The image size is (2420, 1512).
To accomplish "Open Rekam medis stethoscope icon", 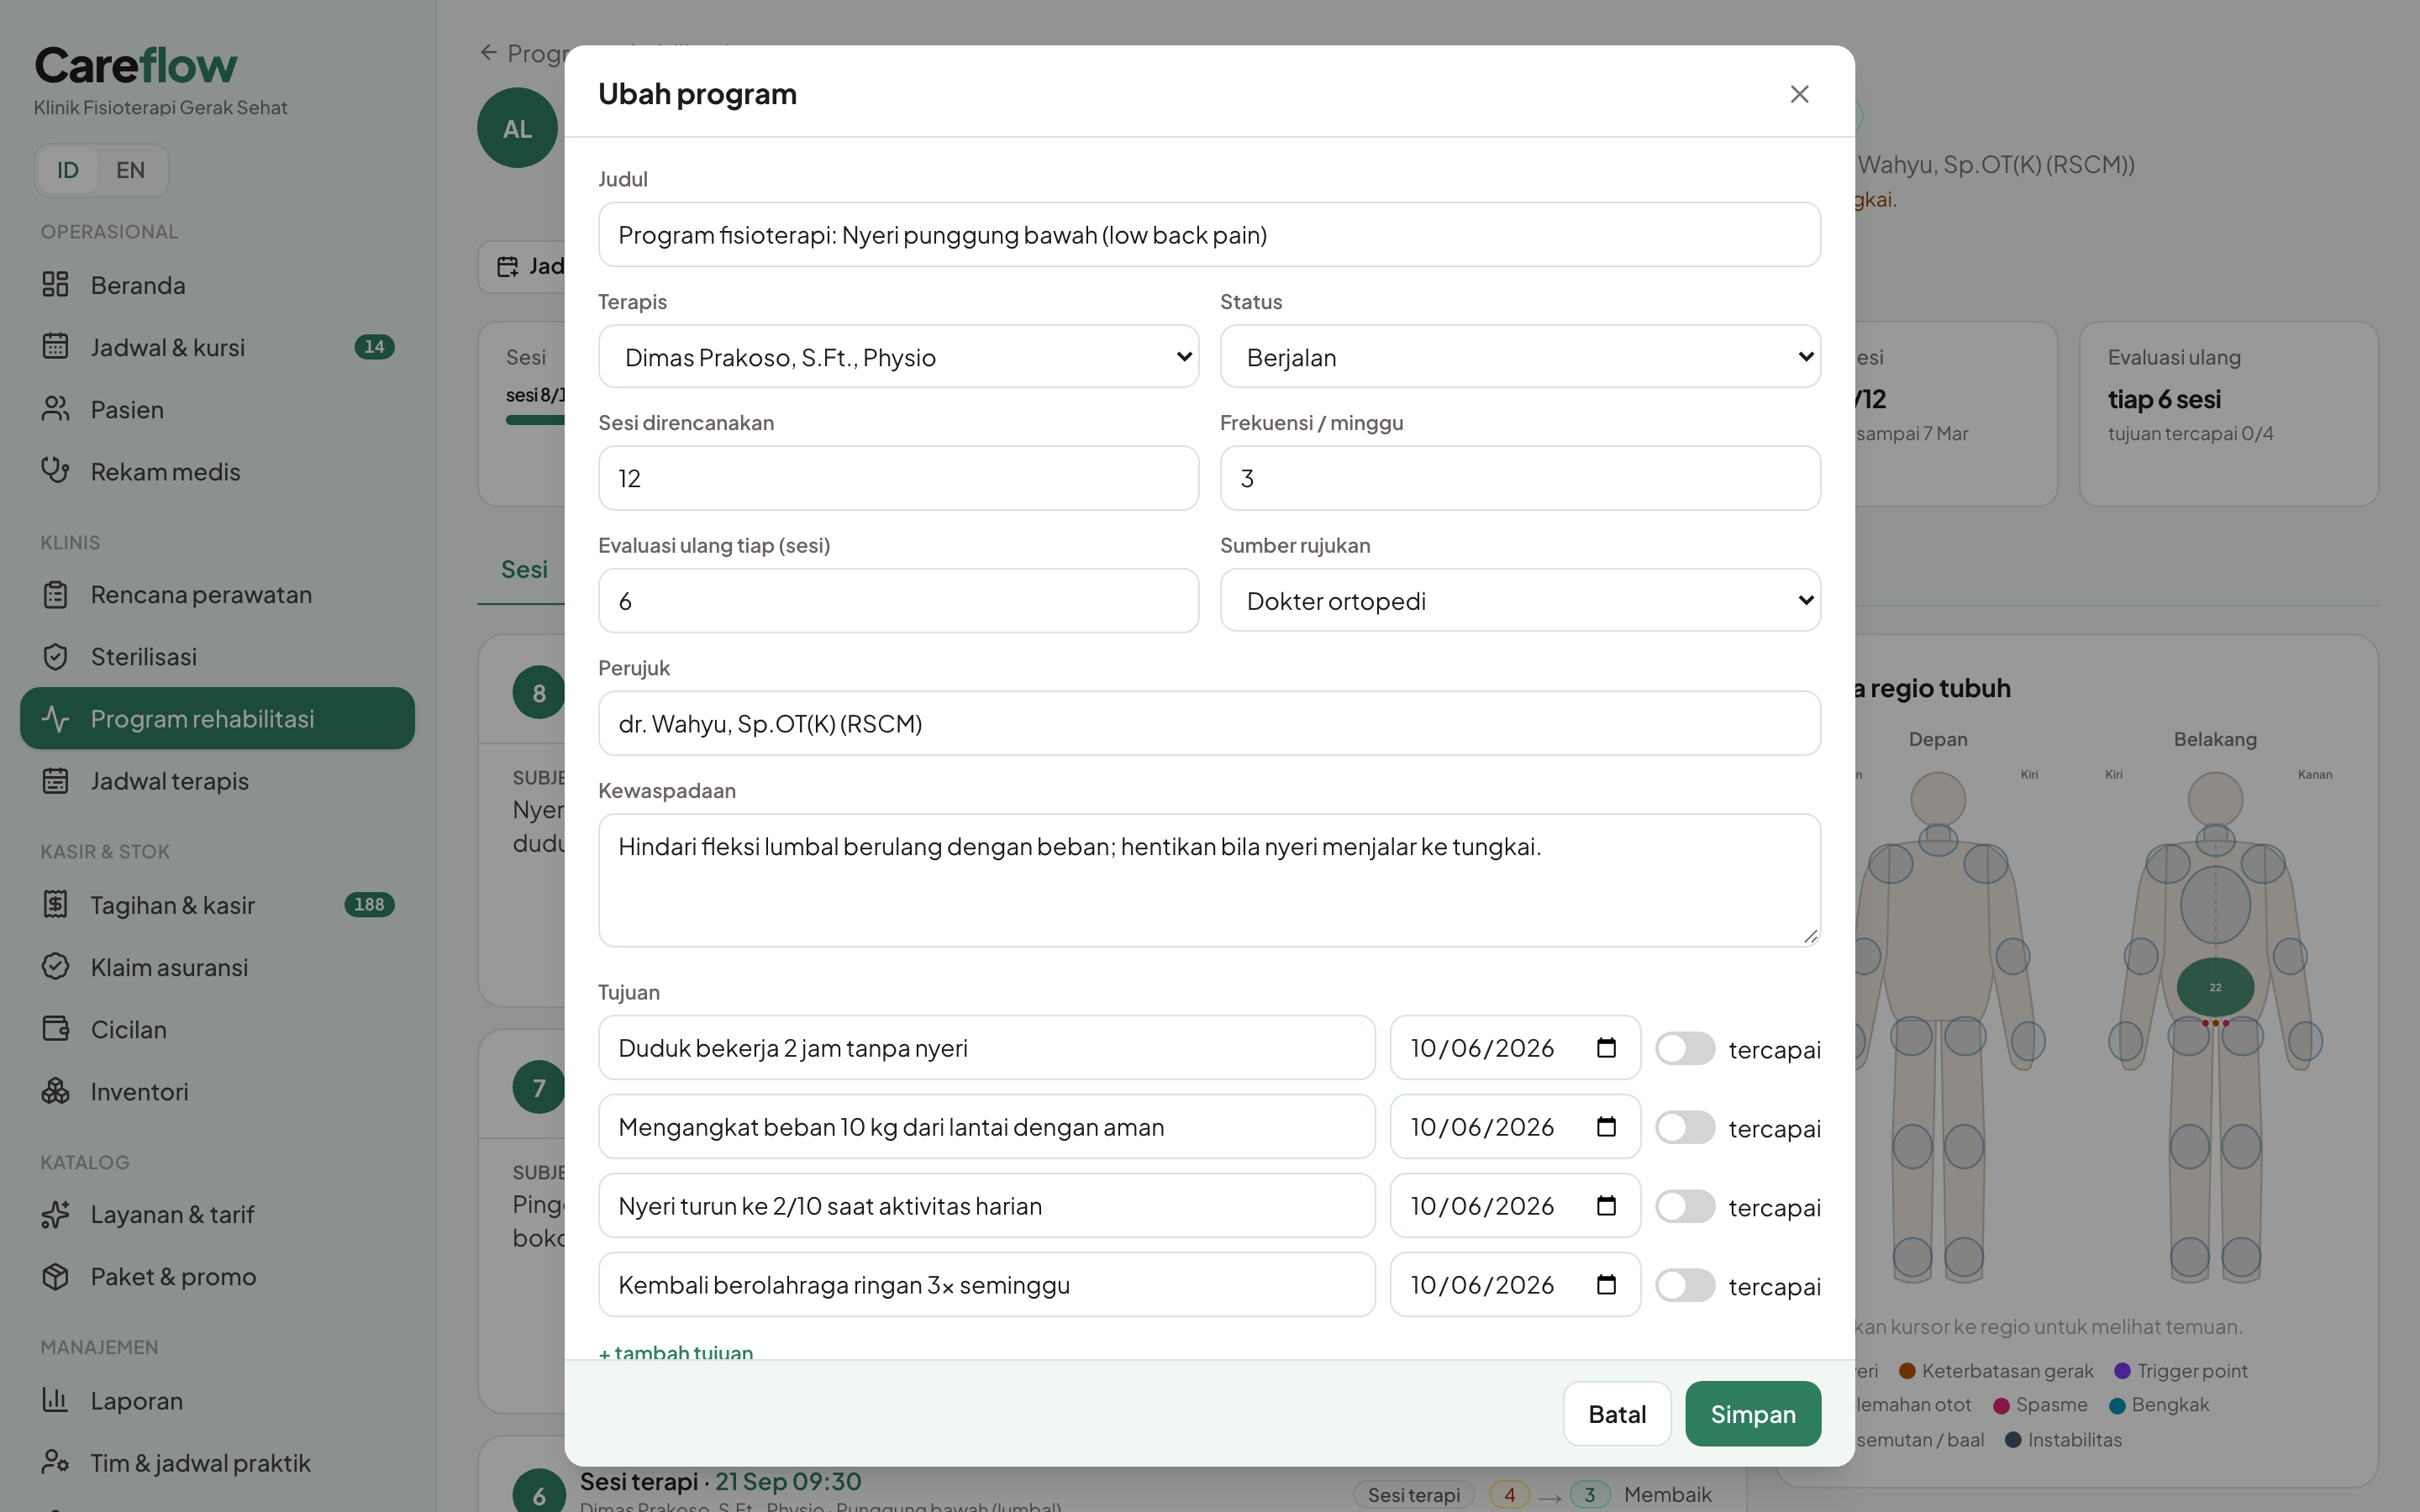I will tap(55, 471).
